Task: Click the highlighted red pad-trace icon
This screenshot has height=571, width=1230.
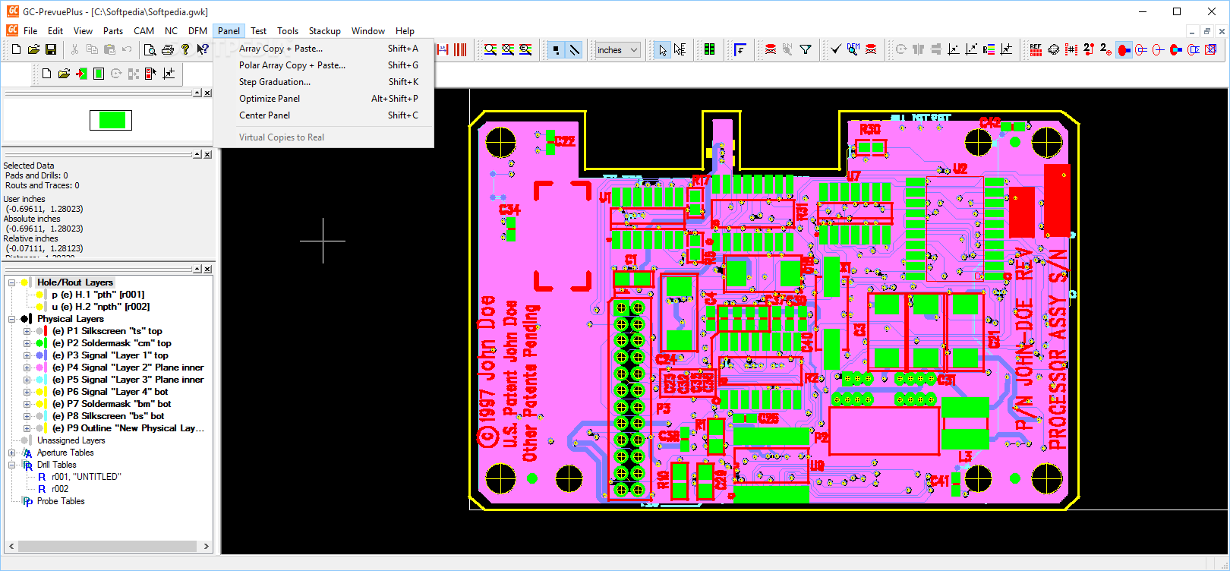Action: [1124, 49]
